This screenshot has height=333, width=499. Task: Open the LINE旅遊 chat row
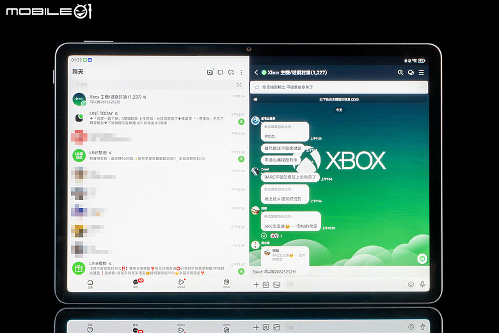click(x=158, y=156)
